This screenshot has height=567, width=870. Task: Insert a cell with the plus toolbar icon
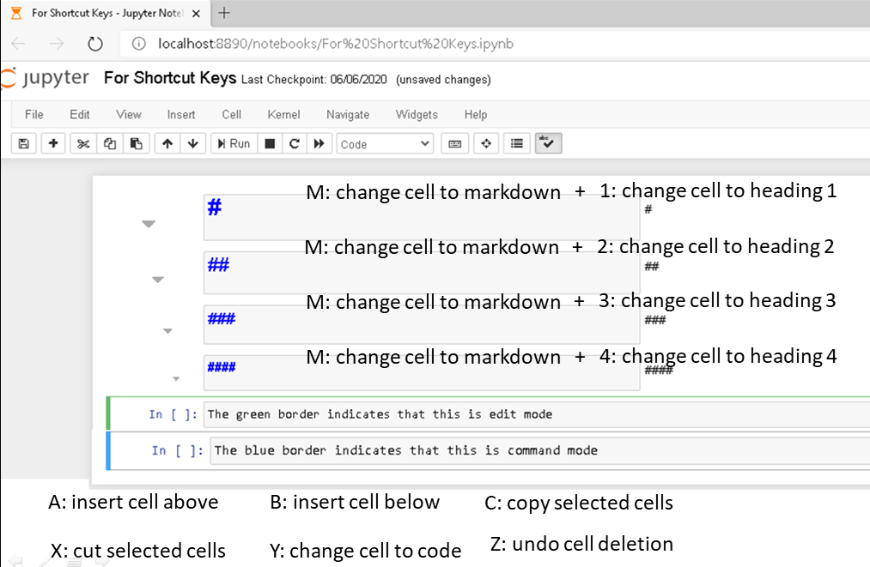52,143
